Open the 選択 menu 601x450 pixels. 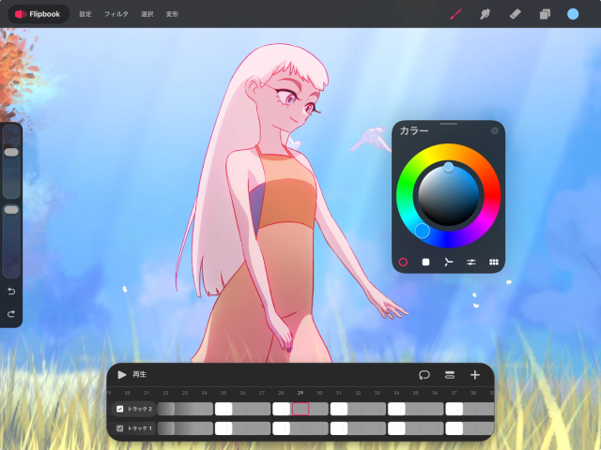147,14
